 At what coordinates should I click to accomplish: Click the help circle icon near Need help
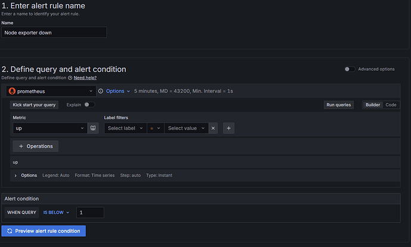pos(70,78)
